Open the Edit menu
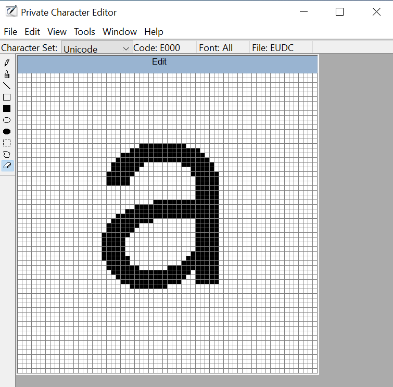The image size is (393, 387). pyautogui.click(x=32, y=32)
